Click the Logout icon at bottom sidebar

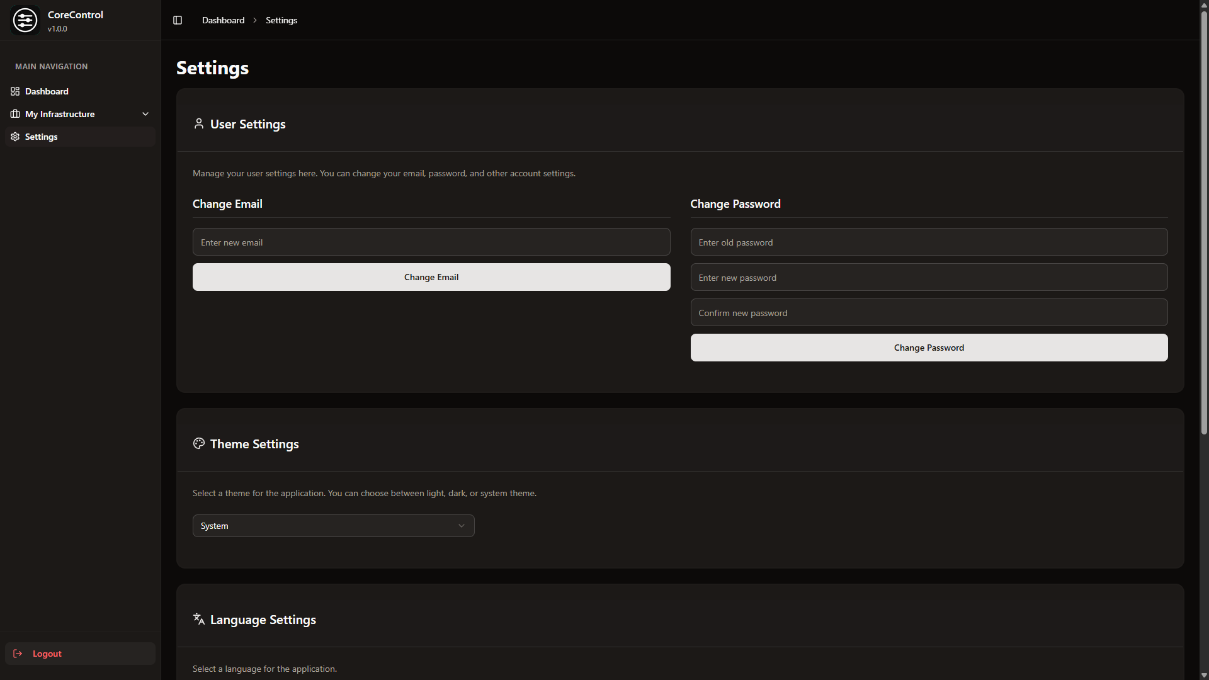[x=17, y=654]
